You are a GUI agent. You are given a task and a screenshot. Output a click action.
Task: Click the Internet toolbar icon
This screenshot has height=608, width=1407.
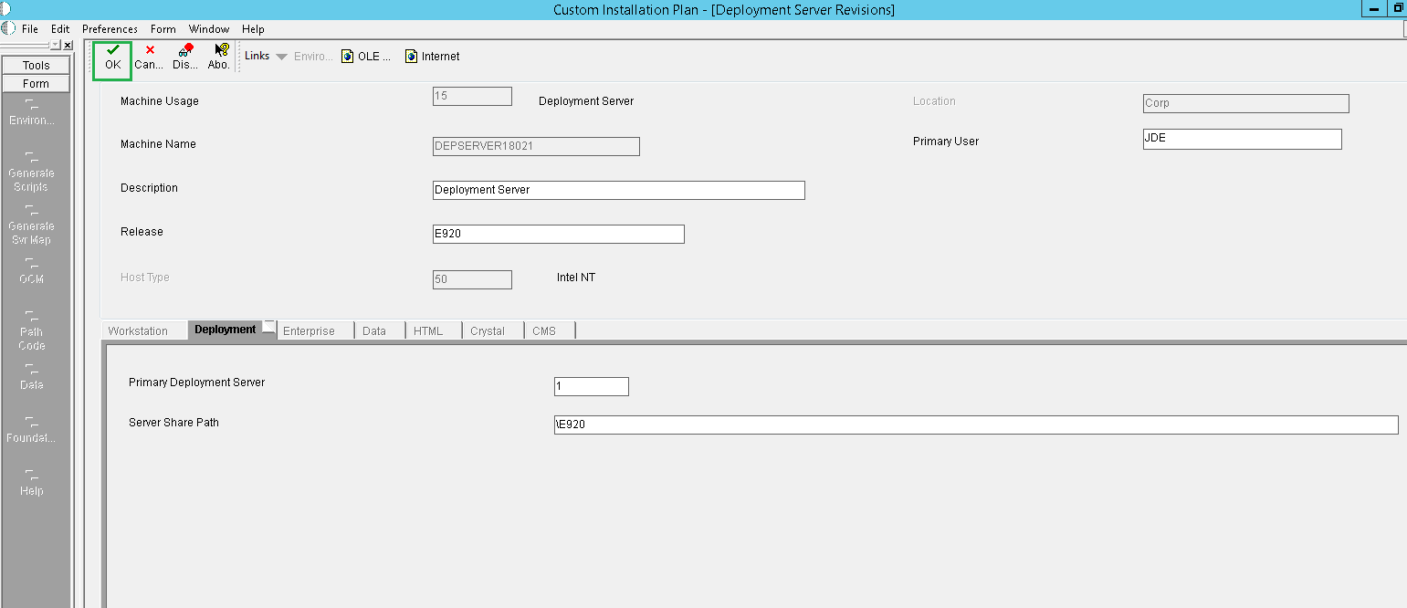pyautogui.click(x=431, y=55)
